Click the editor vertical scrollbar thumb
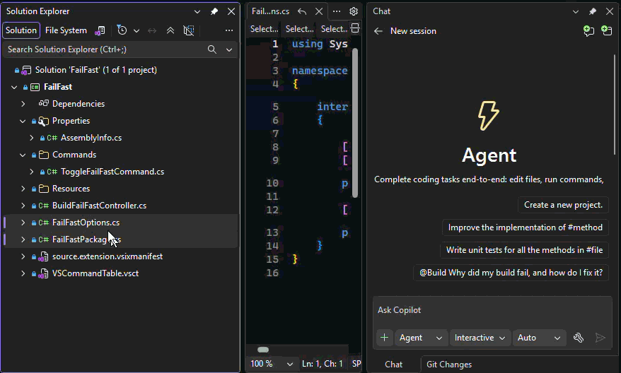Screen dimensions: 621x373 coord(355,123)
